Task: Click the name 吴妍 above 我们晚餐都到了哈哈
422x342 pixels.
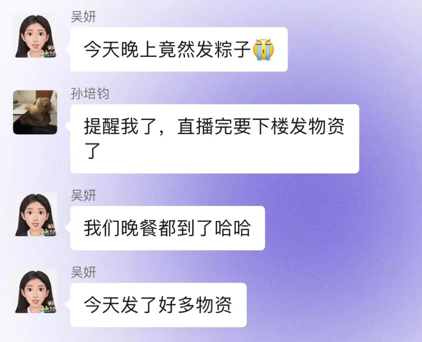Action: coord(84,195)
